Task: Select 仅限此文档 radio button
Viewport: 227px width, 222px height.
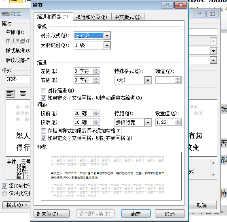Action: pos(4,194)
